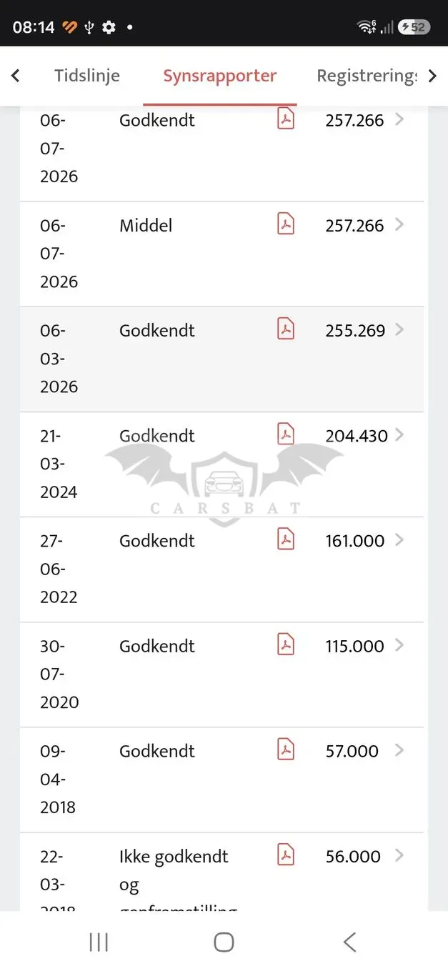Open PDF for 09-04-2018 inspection
The image size is (448, 971).
tap(286, 749)
